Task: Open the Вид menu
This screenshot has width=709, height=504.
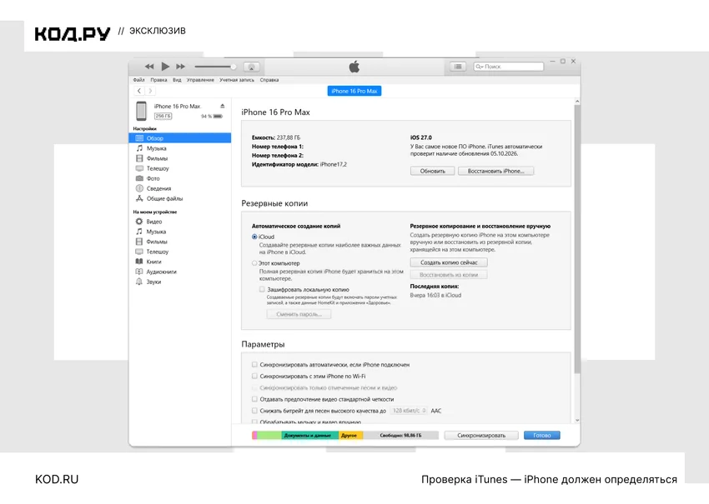Action: pyautogui.click(x=177, y=80)
